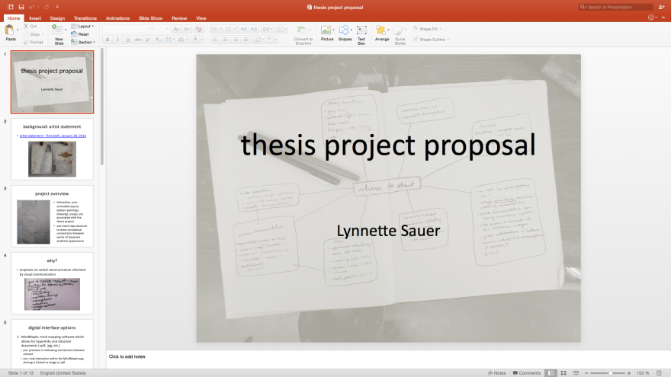Start slide show from status bar icon
Screen dimensions: 671x377
click(x=576, y=373)
